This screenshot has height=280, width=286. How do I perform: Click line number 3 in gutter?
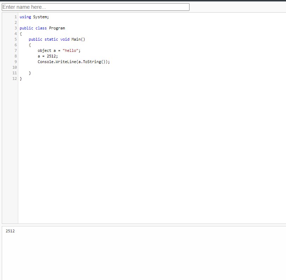click(16, 28)
